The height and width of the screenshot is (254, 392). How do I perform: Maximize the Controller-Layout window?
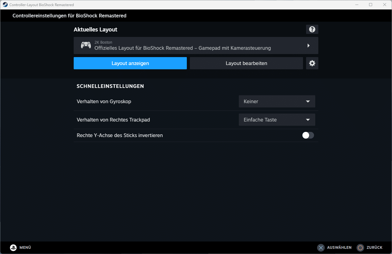tap(371, 5)
